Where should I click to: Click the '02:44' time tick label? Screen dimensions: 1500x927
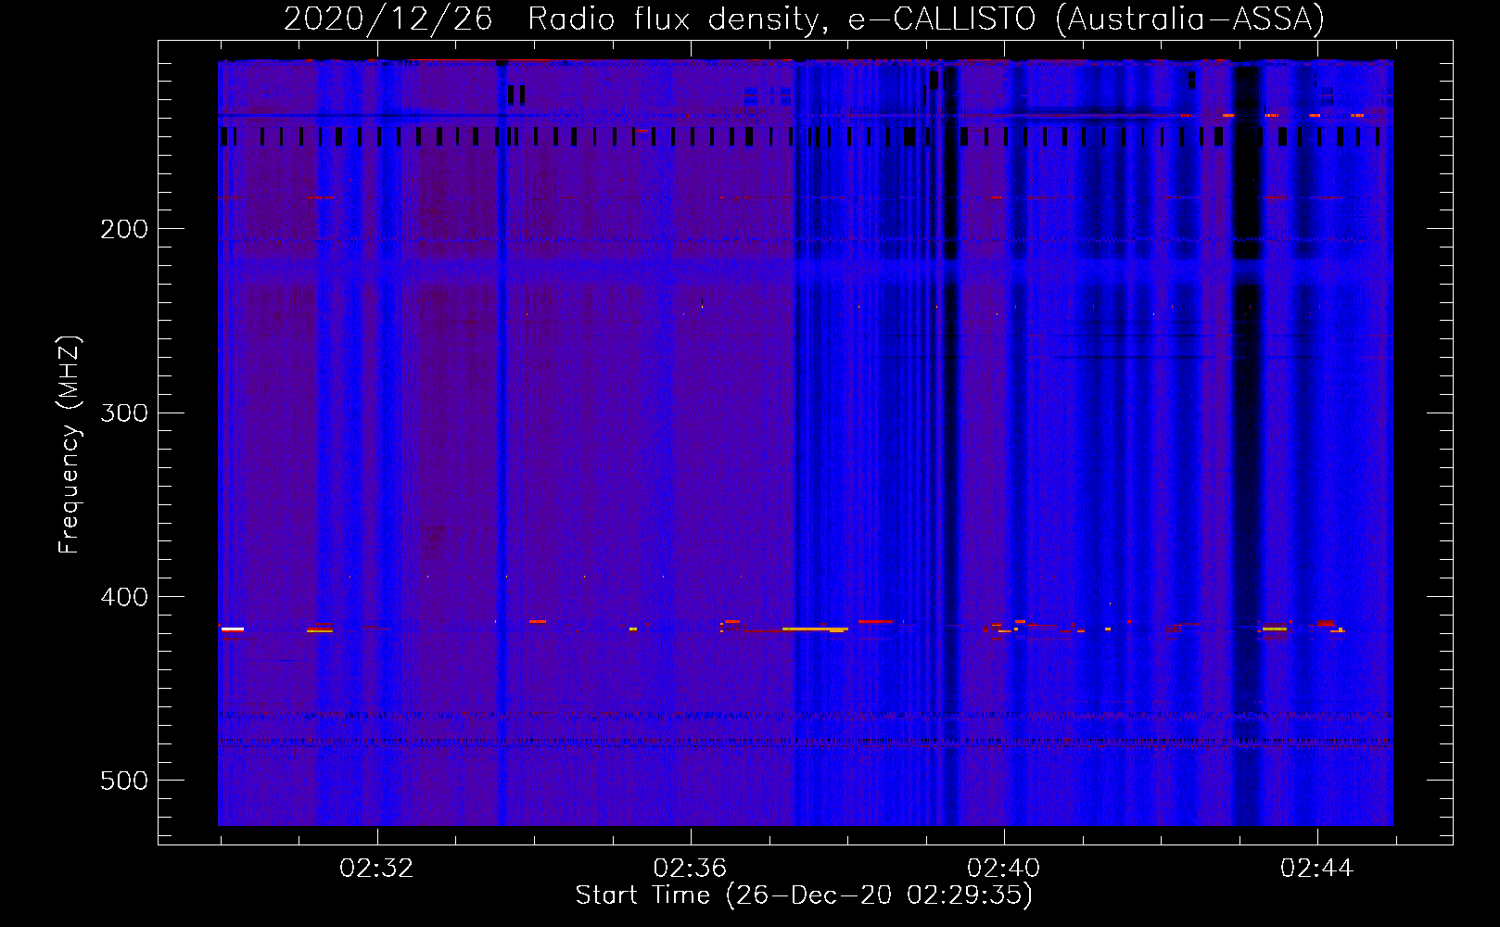point(1316,869)
